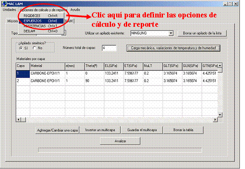Screen dimensions: 245x169
Task: Click Insertar un multicapa button
Action: point(100,130)
